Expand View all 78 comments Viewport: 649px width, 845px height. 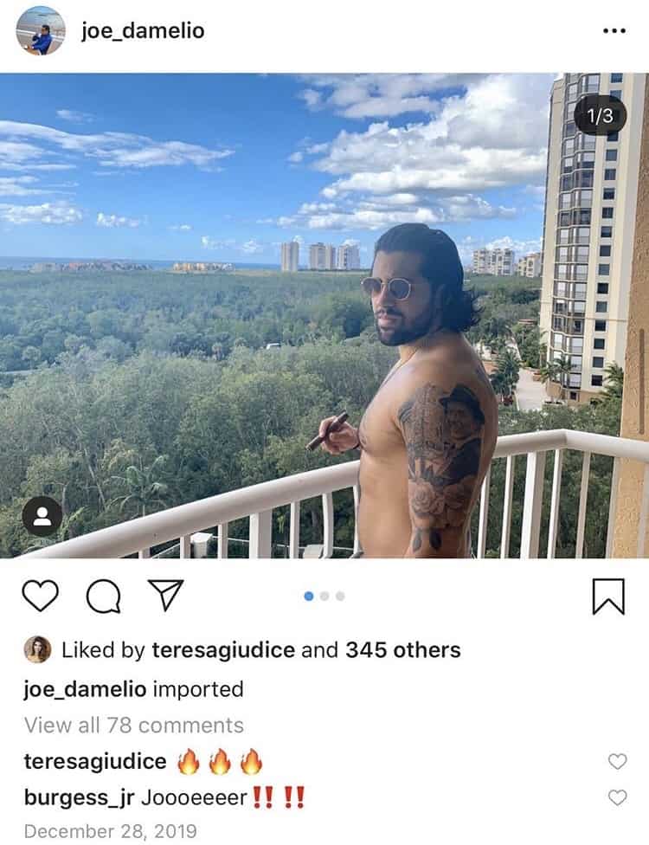click(x=134, y=726)
